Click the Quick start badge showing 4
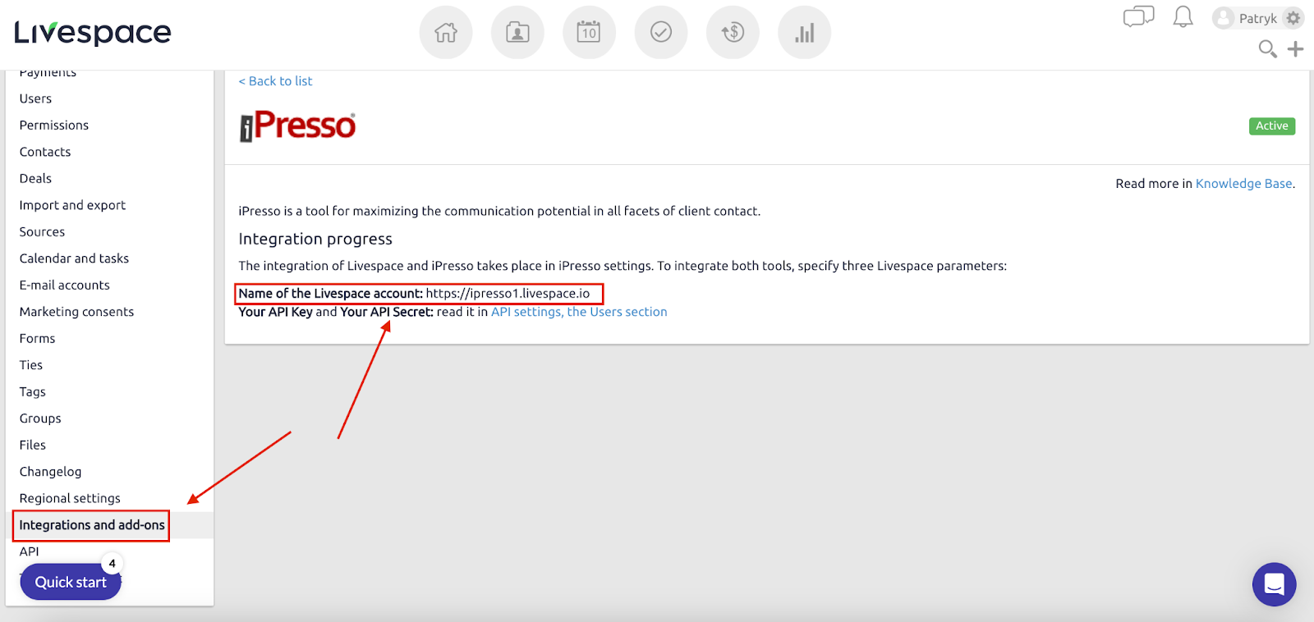This screenshot has height=622, width=1314. pos(113,564)
